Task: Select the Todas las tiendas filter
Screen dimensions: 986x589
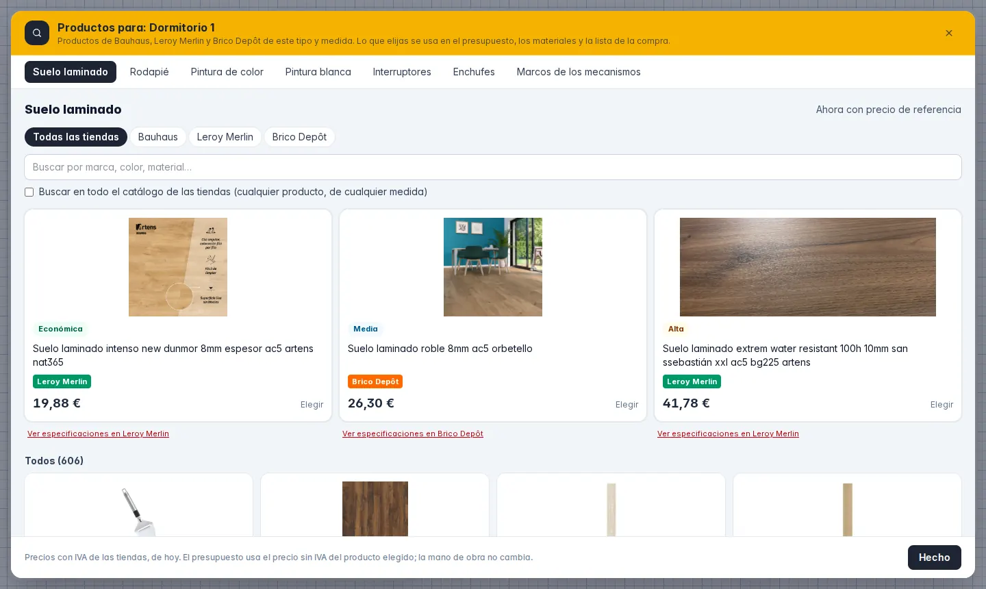Action: 76,137
